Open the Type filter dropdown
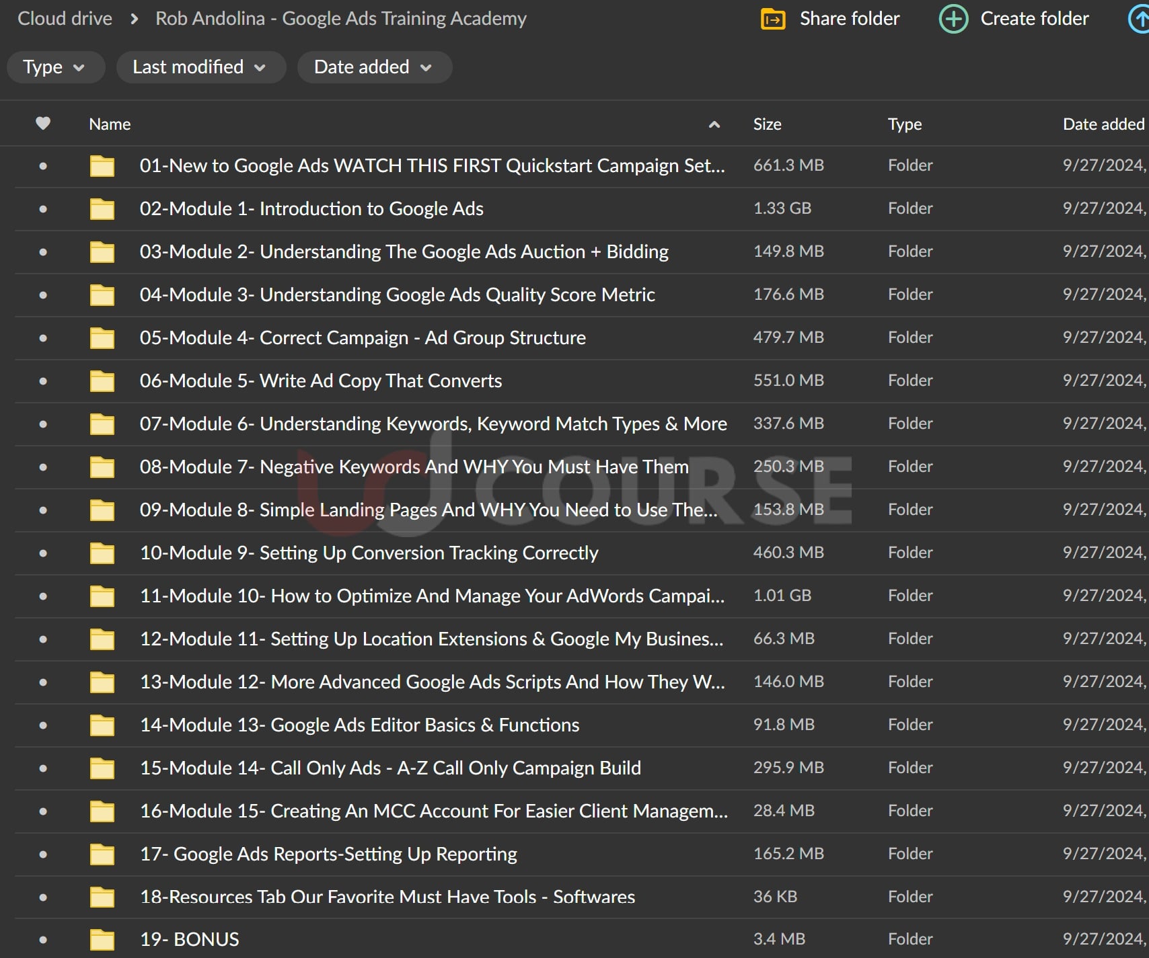 click(x=55, y=67)
